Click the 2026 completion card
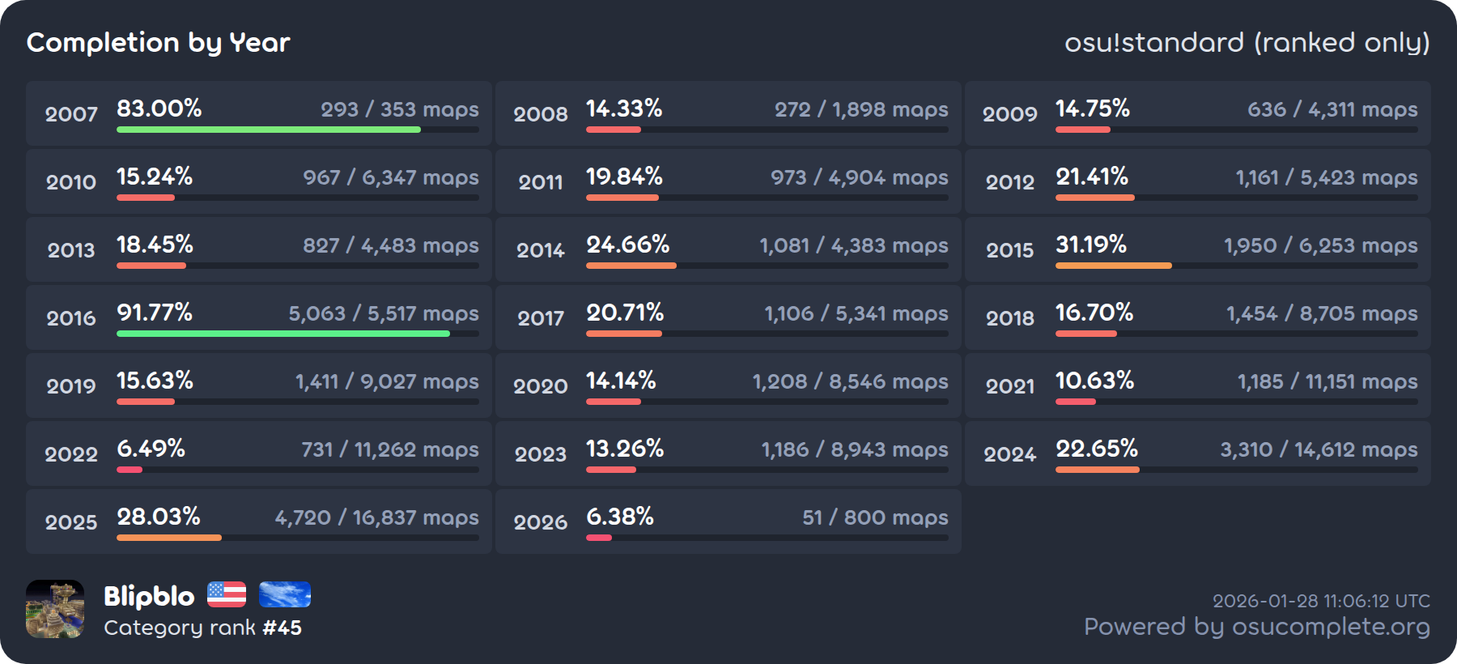This screenshot has width=1457, height=664. coord(728,521)
